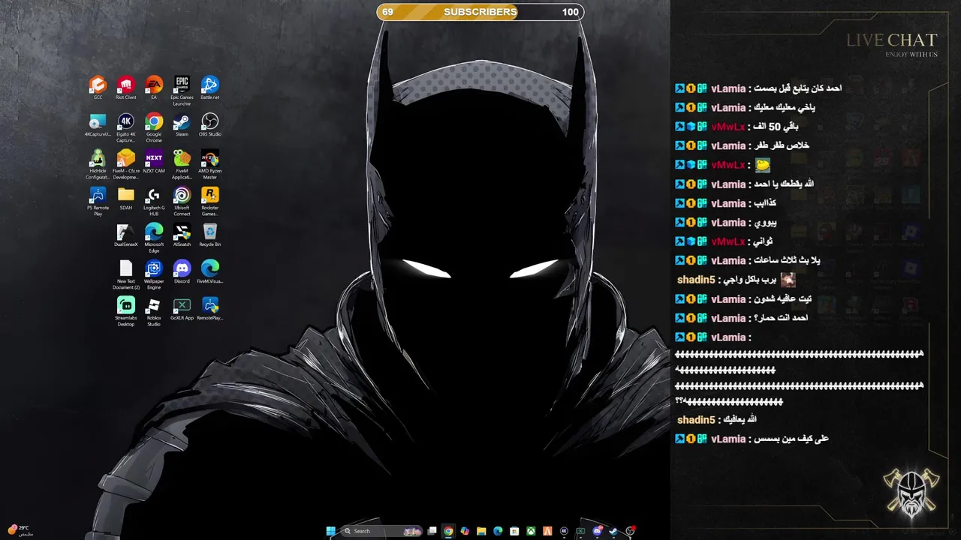Image resolution: width=961 pixels, height=540 pixels.
Task: Open the Xbox app in the taskbar
Action: pos(531,531)
